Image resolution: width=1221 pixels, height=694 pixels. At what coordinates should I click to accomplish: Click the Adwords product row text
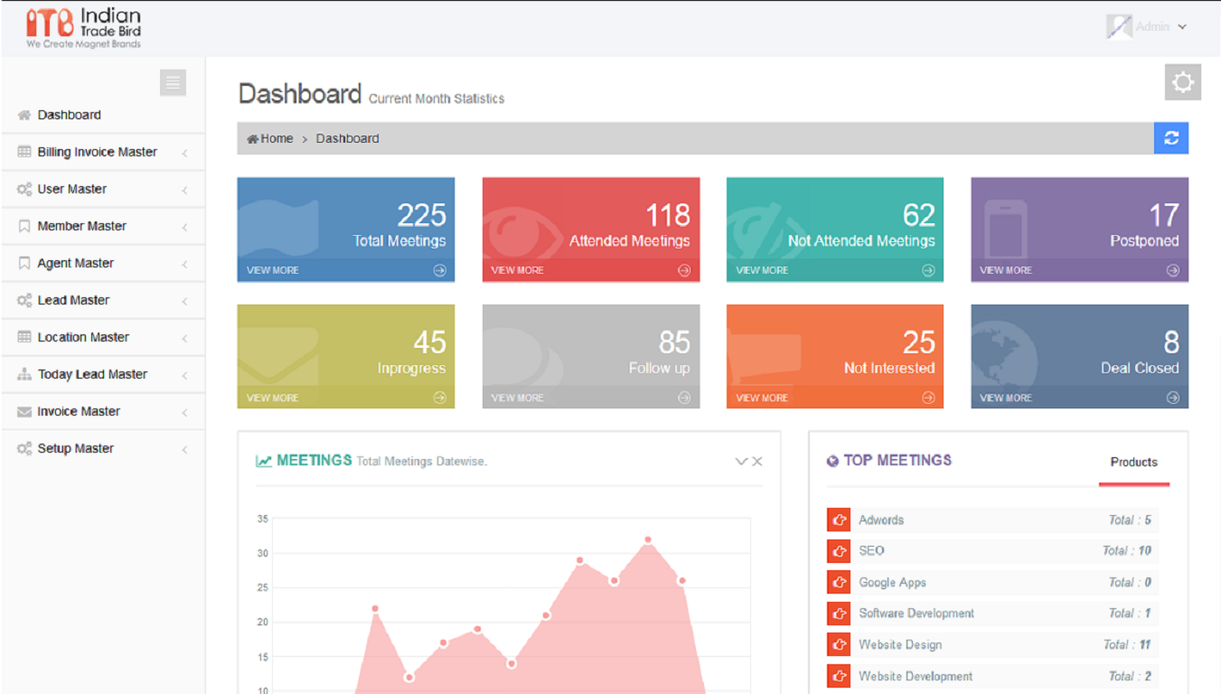(x=881, y=520)
